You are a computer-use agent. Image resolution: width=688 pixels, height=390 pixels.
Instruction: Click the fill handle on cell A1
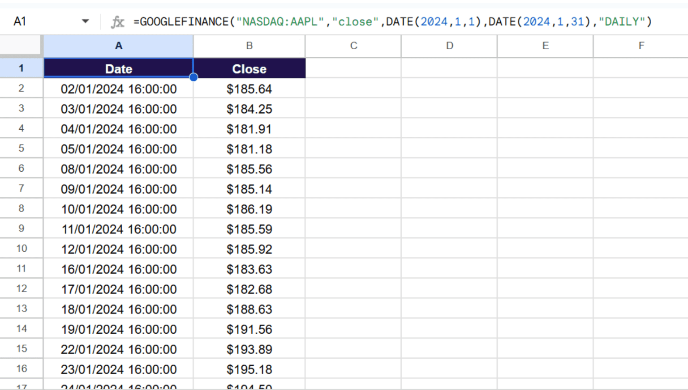pos(193,77)
